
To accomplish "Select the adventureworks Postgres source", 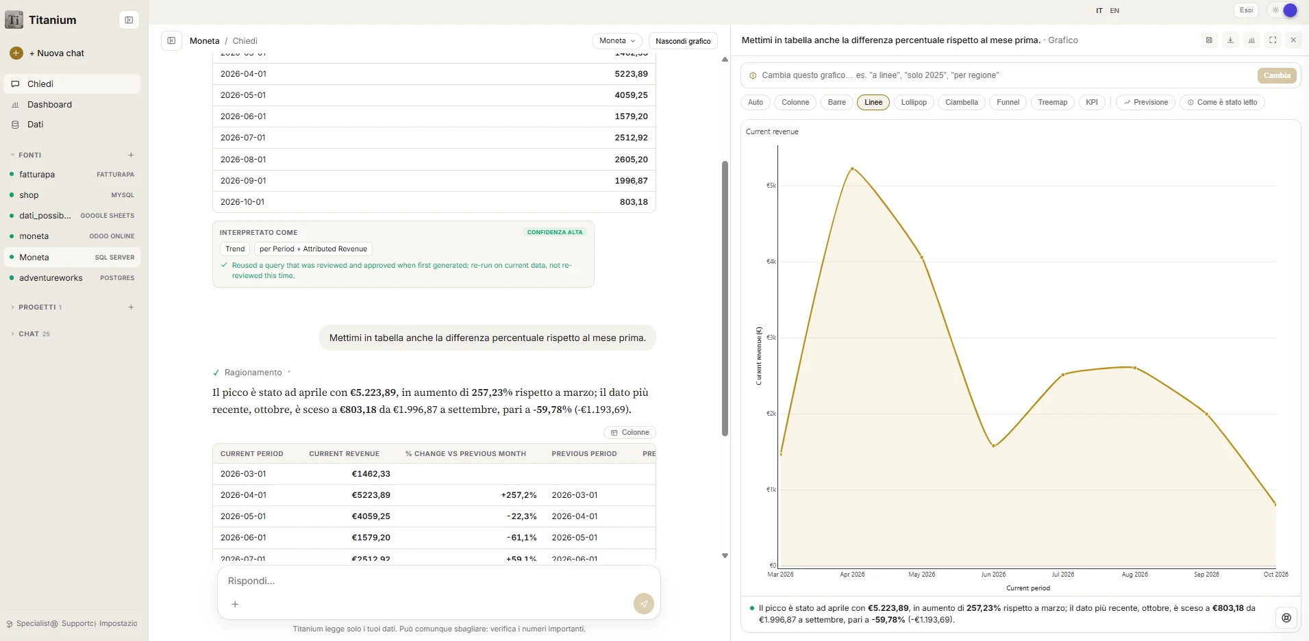I will [x=72, y=278].
